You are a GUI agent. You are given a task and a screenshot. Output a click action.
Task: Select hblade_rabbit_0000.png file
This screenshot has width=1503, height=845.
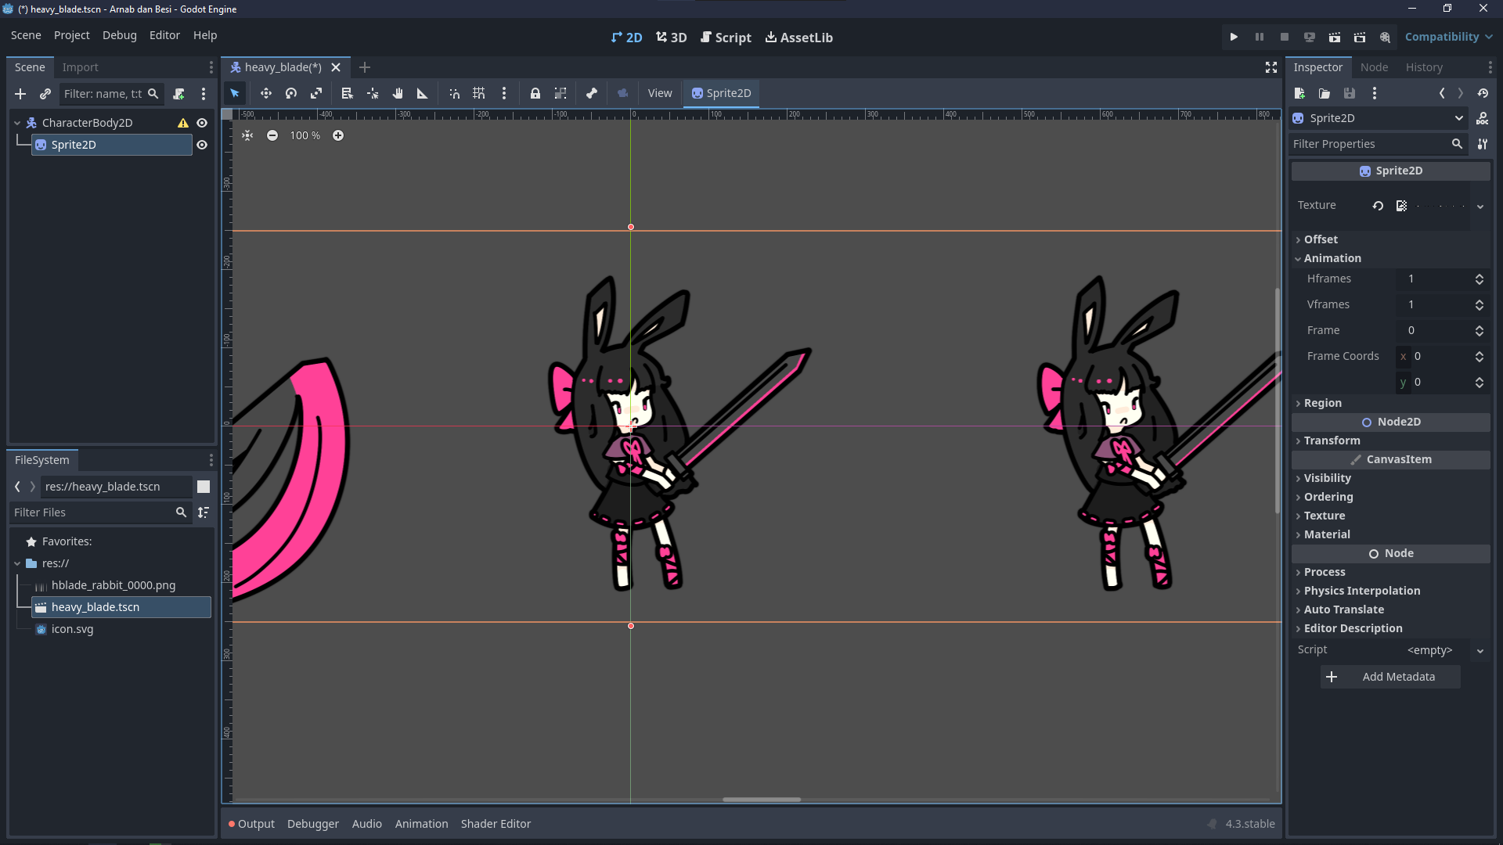point(114,585)
